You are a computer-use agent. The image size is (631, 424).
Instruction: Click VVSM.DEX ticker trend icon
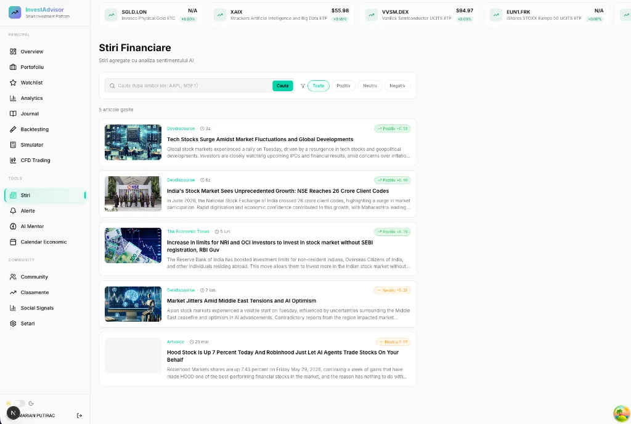[x=372, y=15]
